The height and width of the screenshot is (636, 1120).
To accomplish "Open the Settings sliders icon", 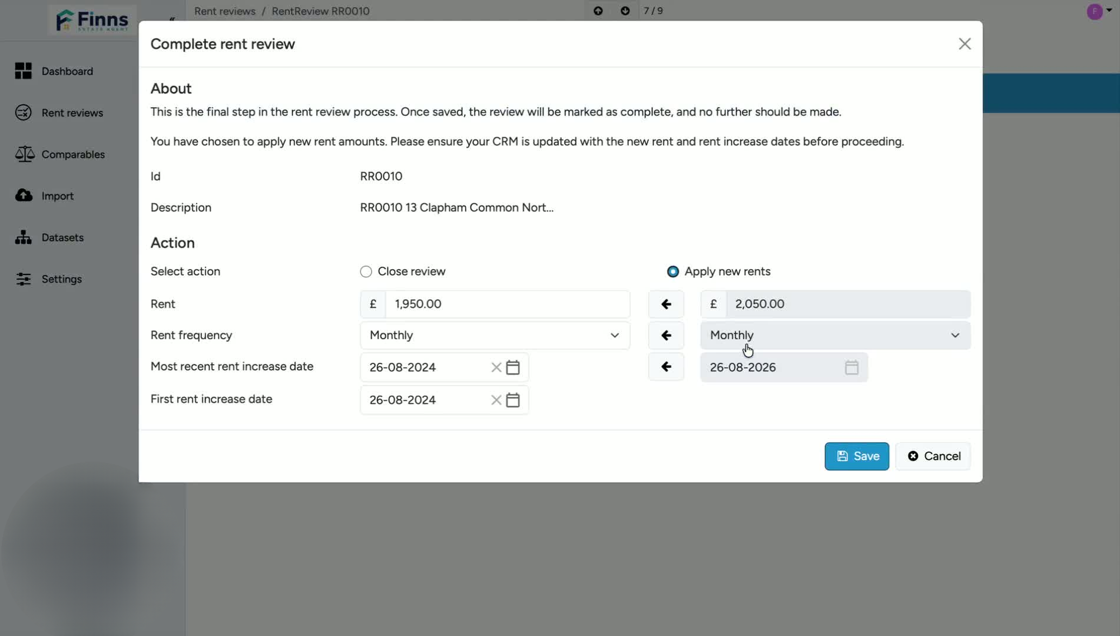I will (24, 279).
